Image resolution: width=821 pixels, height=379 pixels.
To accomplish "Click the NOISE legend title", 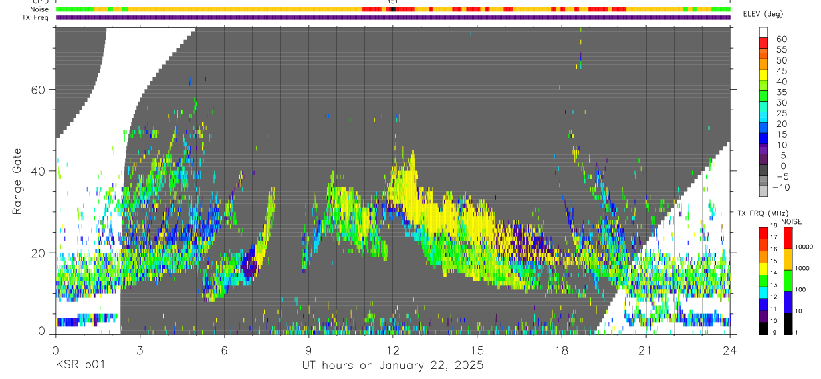I will pyautogui.click(x=791, y=221).
